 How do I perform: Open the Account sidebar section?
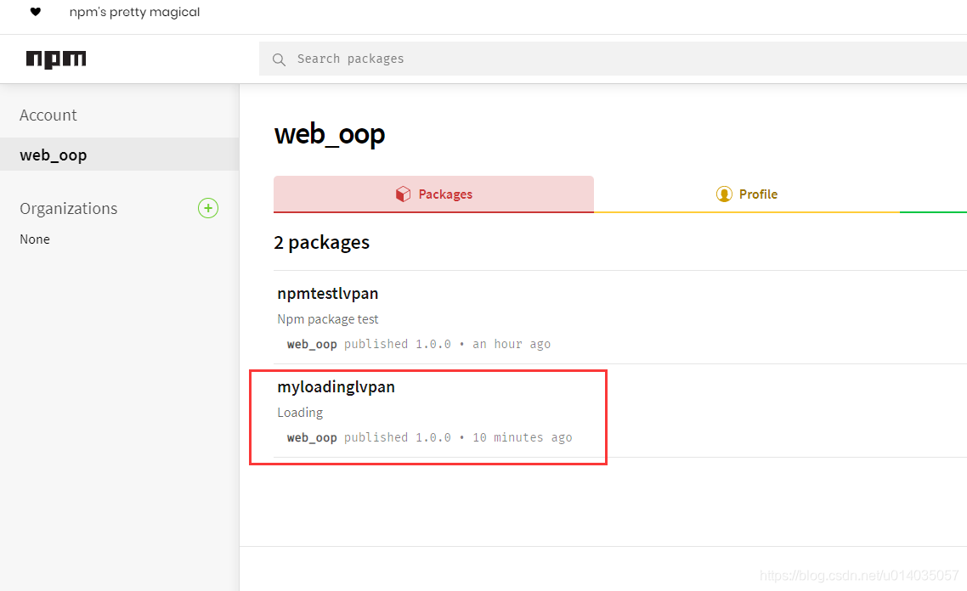48,115
